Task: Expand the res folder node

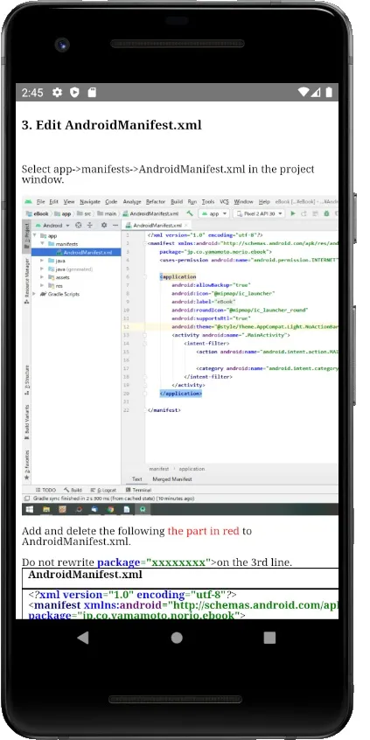Action: [x=43, y=285]
